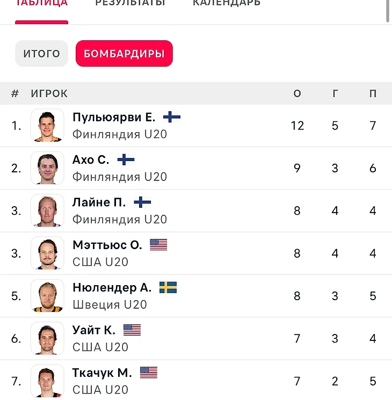The image size is (392, 400).
Task: Click Мэттьюс О. player avatar
Action: click(47, 253)
